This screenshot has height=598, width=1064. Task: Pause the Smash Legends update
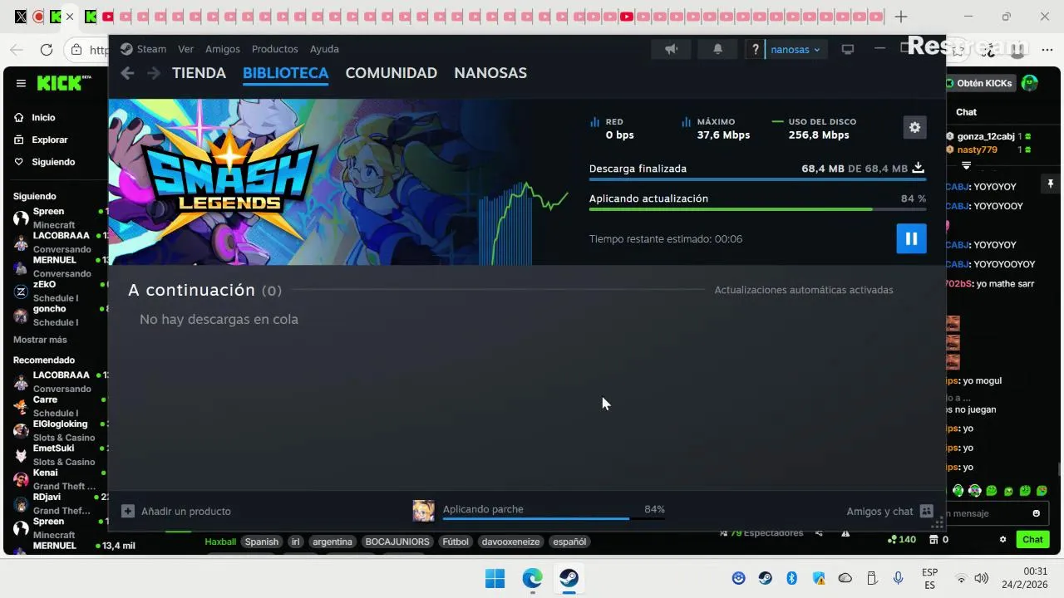(911, 238)
